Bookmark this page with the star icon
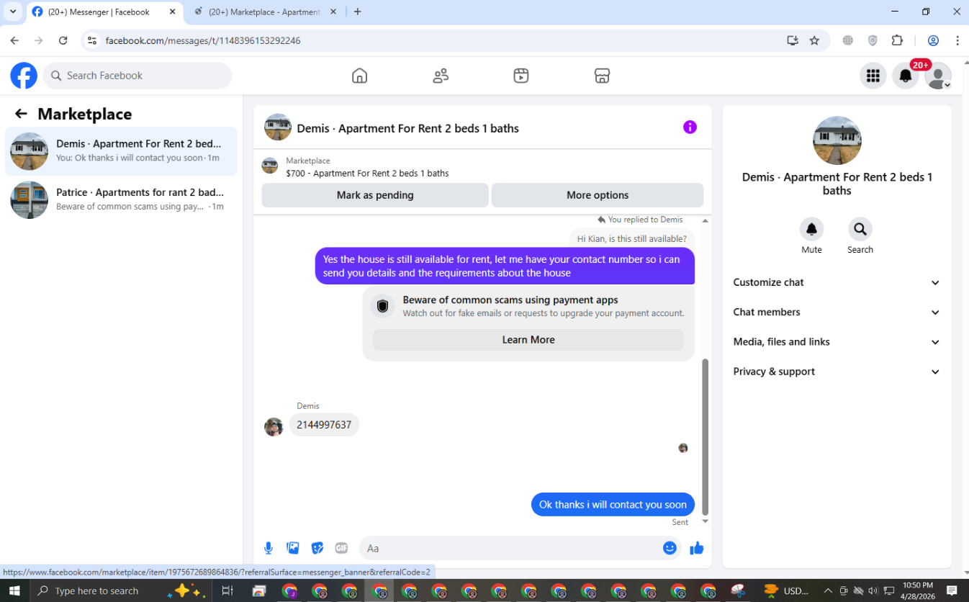This screenshot has height=602, width=969. pos(814,41)
